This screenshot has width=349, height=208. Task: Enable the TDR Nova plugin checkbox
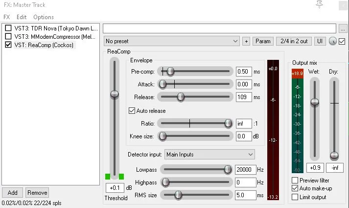point(8,28)
